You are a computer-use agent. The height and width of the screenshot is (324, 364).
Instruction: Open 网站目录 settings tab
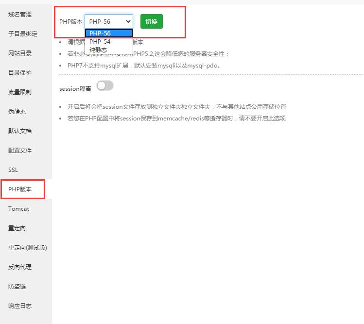pos(20,53)
